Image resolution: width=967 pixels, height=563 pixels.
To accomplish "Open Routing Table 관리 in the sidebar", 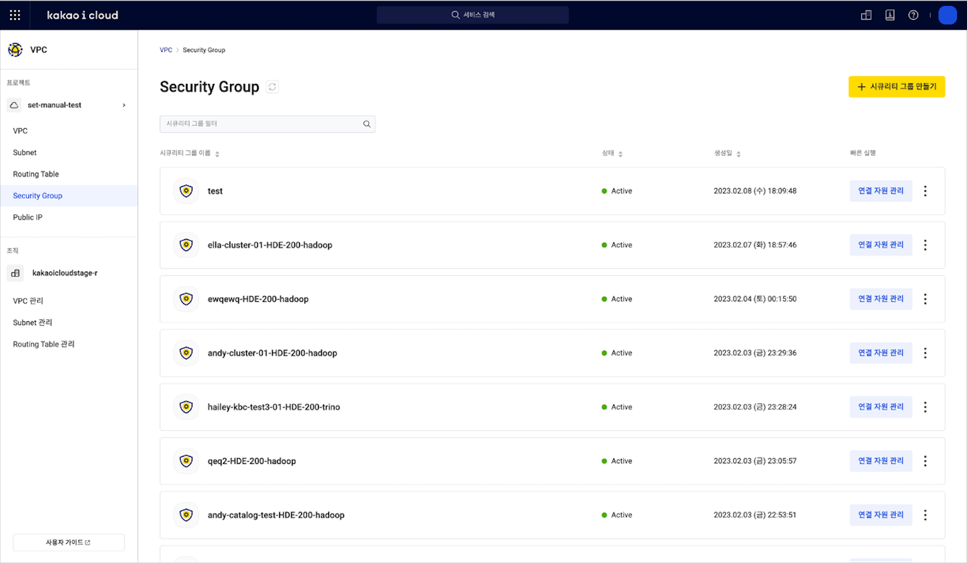I will pos(44,344).
